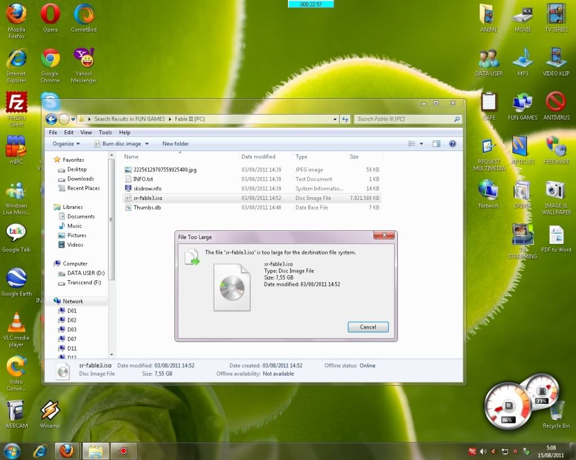Cancel the File Too Large dialog

pyautogui.click(x=368, y=327)
